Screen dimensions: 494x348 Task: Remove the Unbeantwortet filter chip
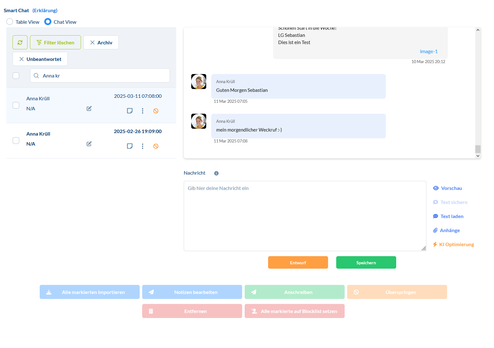tap(22, 59)
